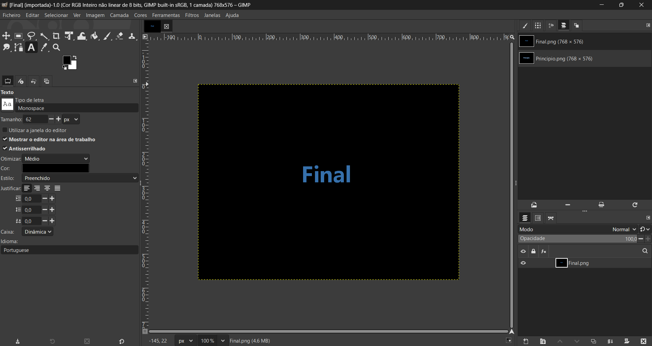Select the Color Picker tool

[44, 48]
